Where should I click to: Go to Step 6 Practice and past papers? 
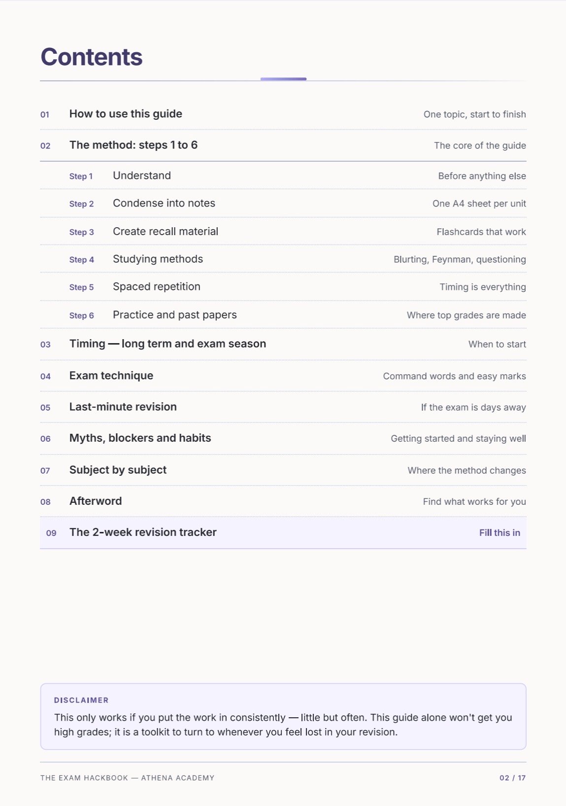click(283, 315)
